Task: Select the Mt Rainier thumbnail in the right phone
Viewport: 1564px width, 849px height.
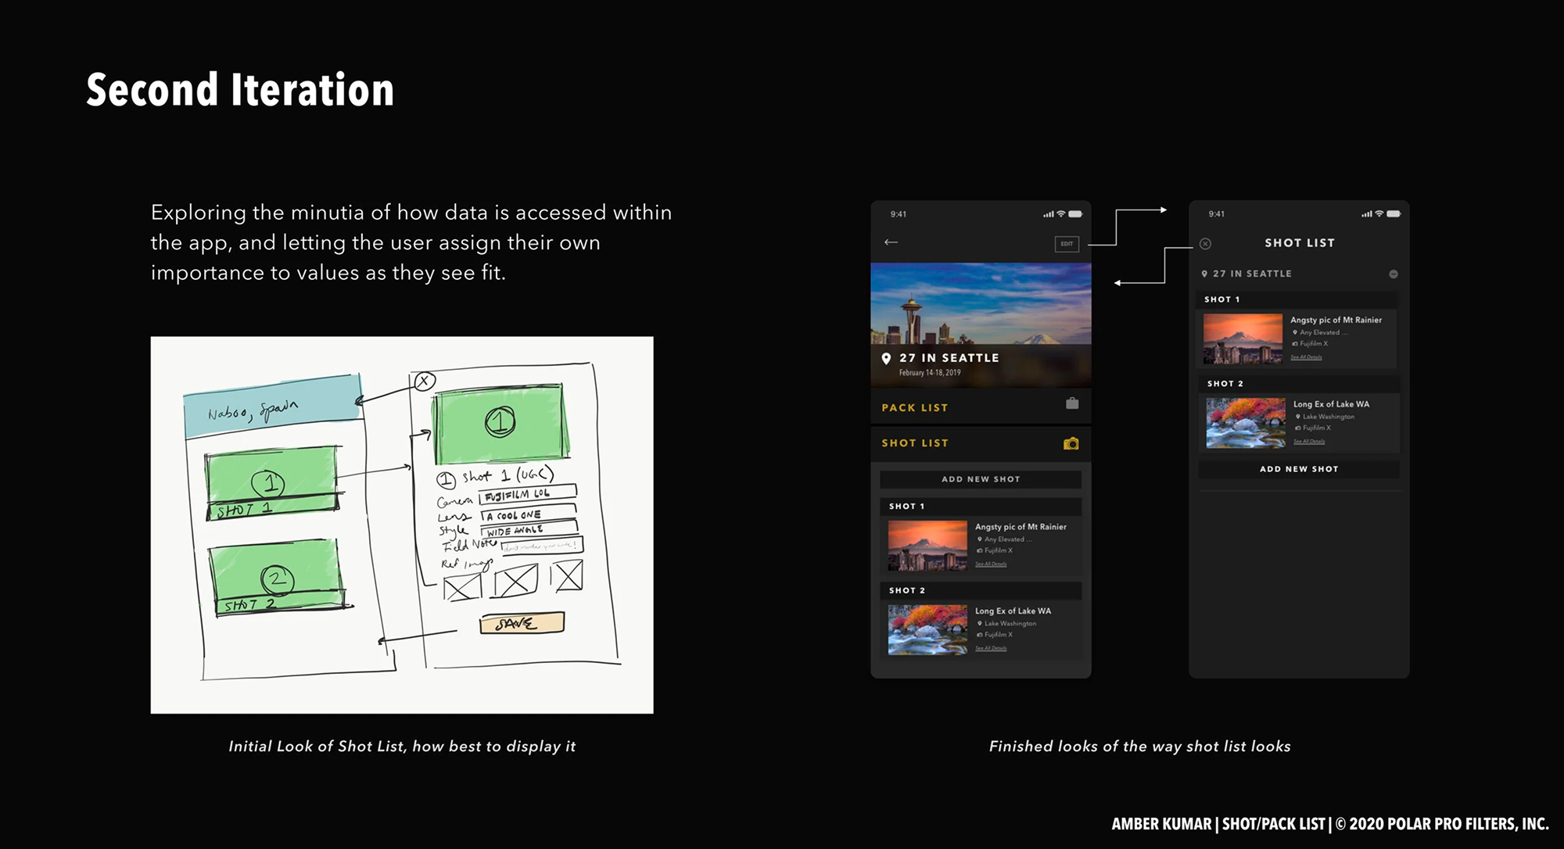Action: [1242, 339]
